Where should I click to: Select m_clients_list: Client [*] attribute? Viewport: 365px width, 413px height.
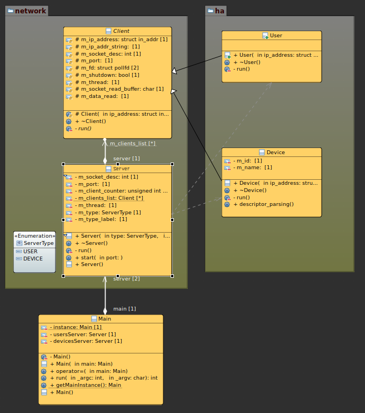109,198
